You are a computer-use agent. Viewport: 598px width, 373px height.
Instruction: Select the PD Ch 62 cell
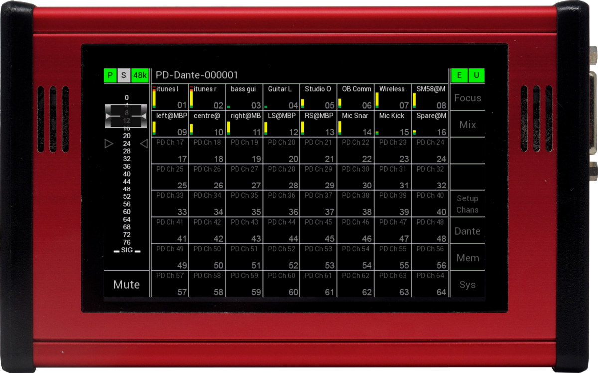pos(356,284)
